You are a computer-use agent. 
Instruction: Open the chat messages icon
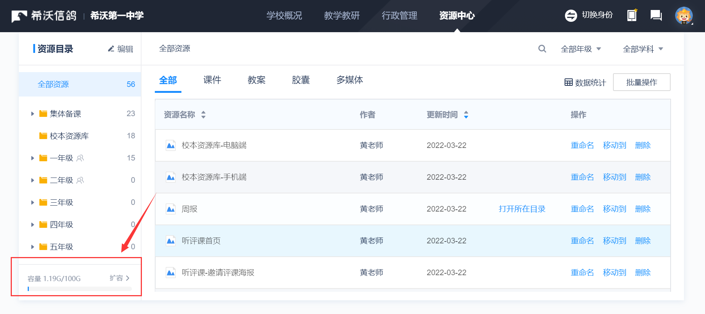(x=656, y=16)
